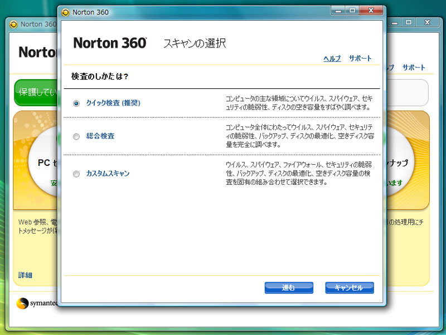
Task: Click the 進む button to proceed
Action: click(289, 288)
